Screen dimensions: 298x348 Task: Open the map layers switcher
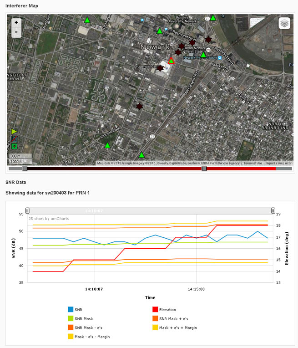(x=284, y=23)
